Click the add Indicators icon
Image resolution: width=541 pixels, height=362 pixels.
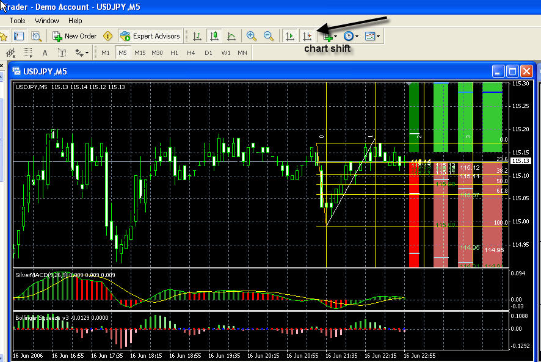click(327, 37)
